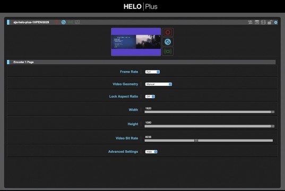Screen dimensions: 285x191
Task: Collapse the device panel with blue chevron
Action: pos(276,22)
